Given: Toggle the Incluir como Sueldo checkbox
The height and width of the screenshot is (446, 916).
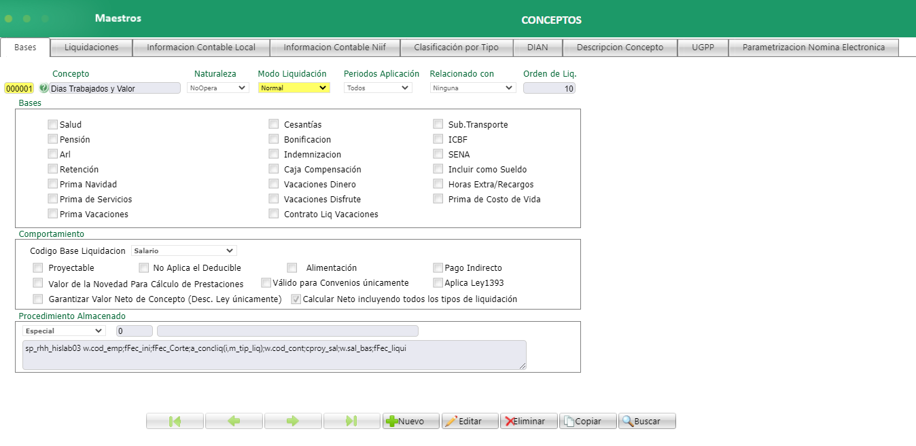Looking at the screenshot, I should click(438, 169).
